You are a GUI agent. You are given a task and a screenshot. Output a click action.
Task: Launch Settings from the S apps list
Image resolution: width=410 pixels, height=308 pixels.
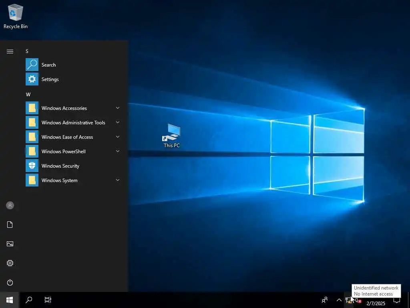[73, 79]
